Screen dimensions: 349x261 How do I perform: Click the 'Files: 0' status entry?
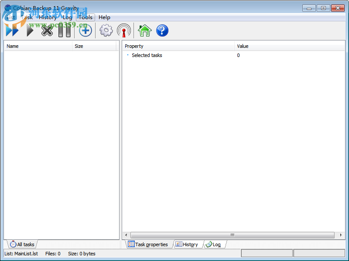pos(53,254)
